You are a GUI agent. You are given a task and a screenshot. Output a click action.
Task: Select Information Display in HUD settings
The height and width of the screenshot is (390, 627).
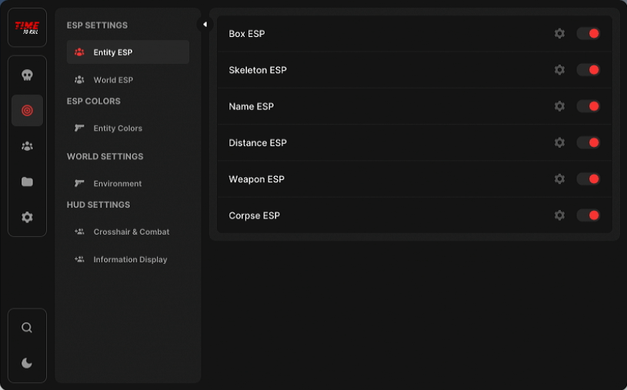tap(130, 259)
